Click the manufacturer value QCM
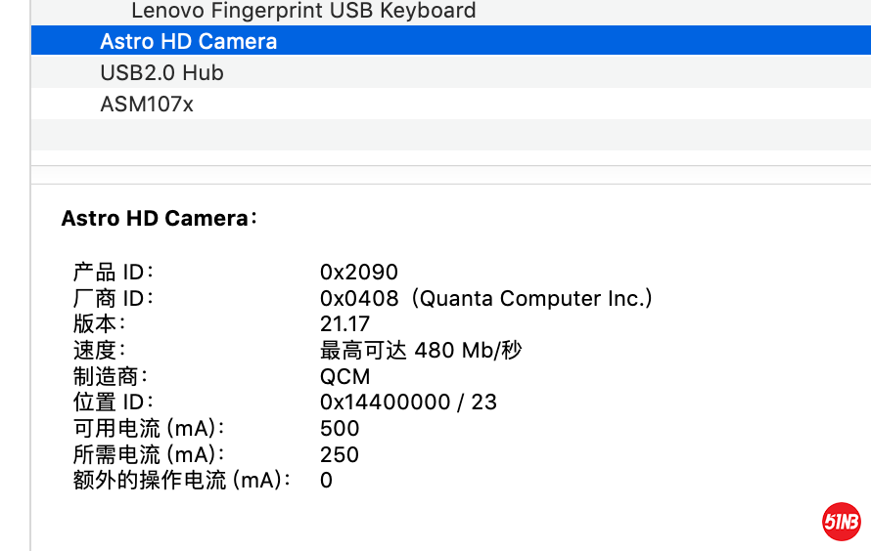Image resolution: width=871 pixels, height=551 pixels. (x=344, y=376)
